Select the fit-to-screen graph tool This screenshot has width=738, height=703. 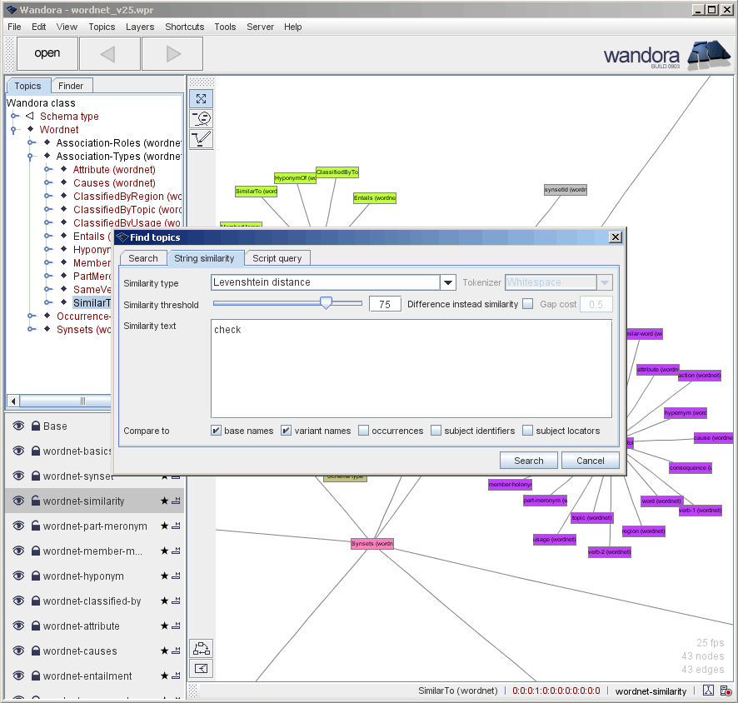pos(201,98)
